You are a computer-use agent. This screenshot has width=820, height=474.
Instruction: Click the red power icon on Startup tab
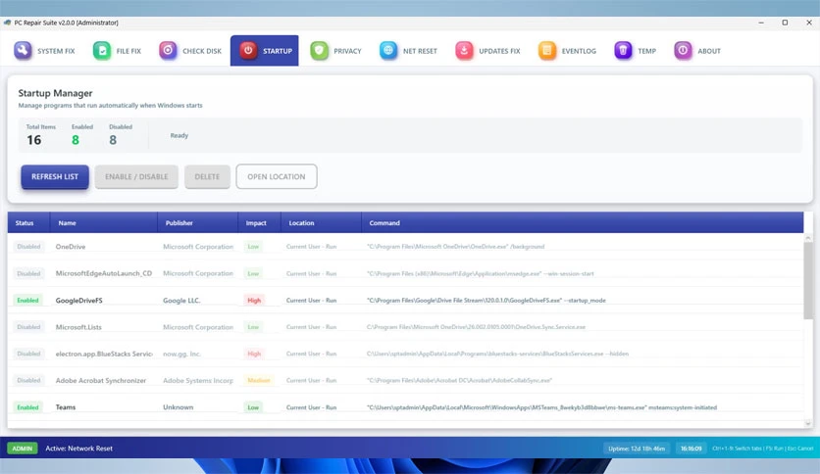tap(248, 51)
